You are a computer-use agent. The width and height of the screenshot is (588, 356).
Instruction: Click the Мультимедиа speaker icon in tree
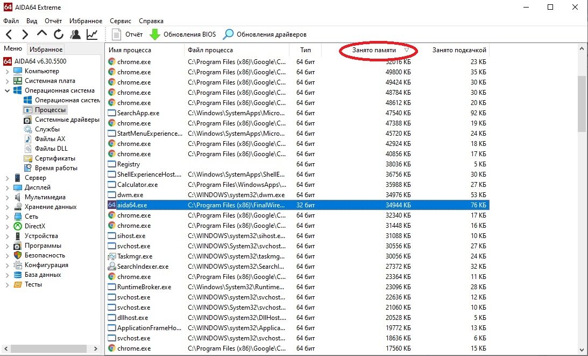click(x=18, y=197)
